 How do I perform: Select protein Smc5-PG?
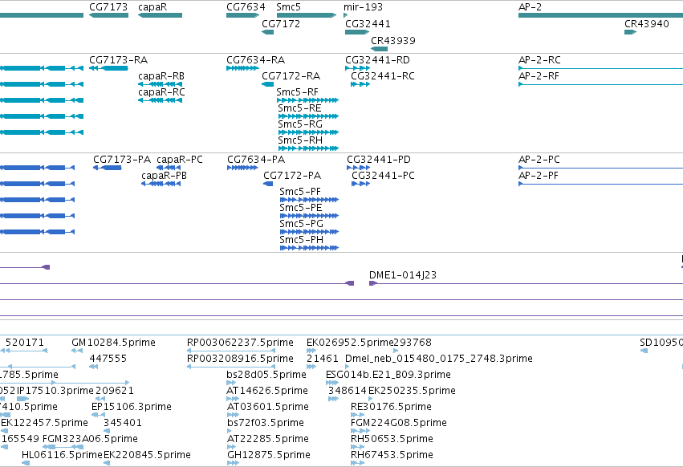309,232
